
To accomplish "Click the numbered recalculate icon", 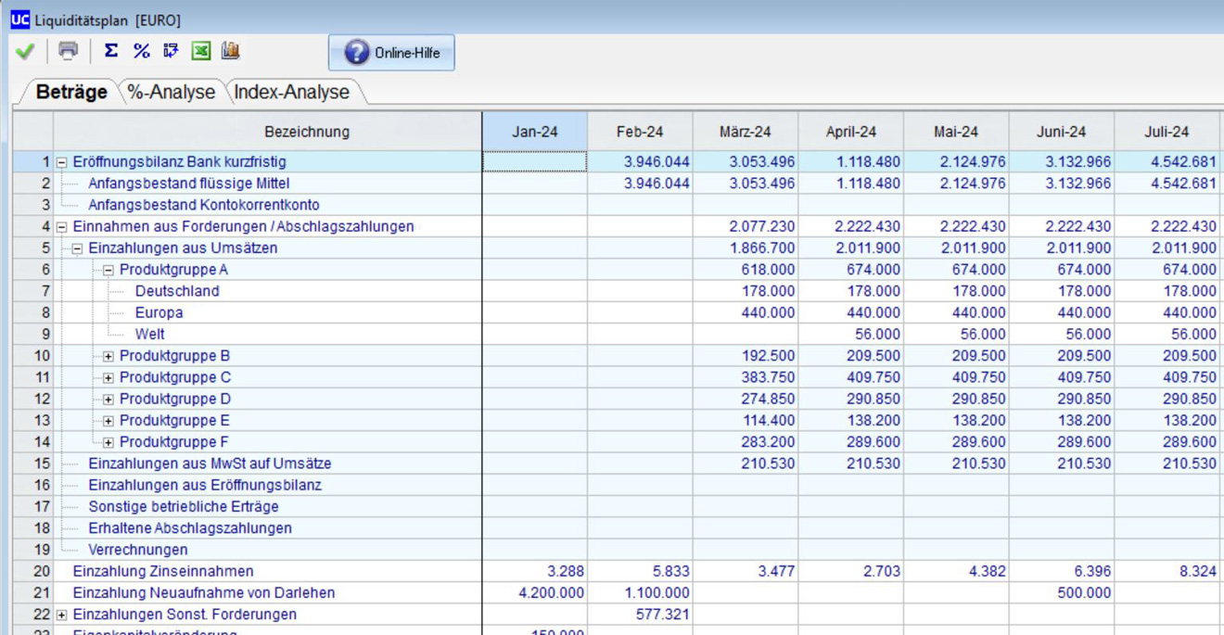I will click(171, 51).
